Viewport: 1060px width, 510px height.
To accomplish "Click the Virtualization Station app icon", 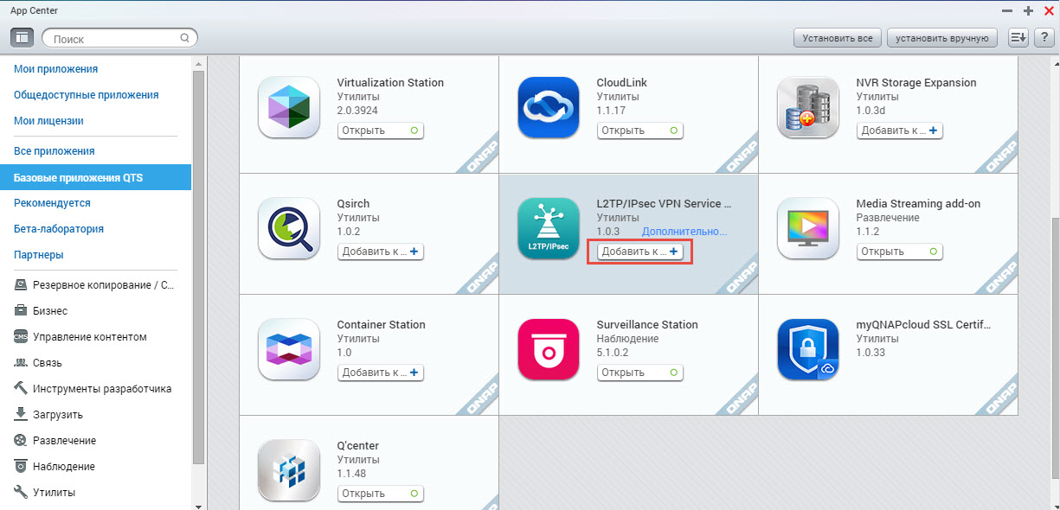I will (x=289, y=107).
